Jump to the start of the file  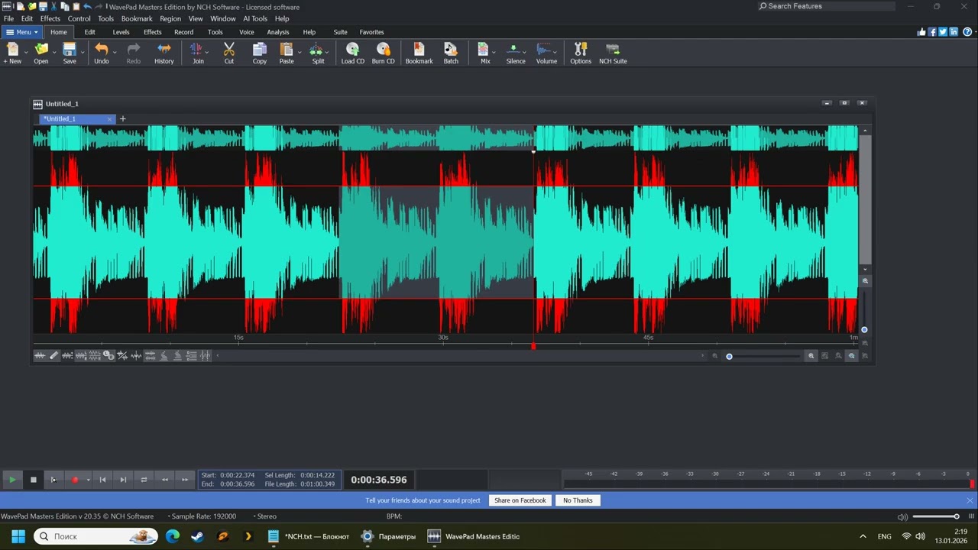point(102,480)
